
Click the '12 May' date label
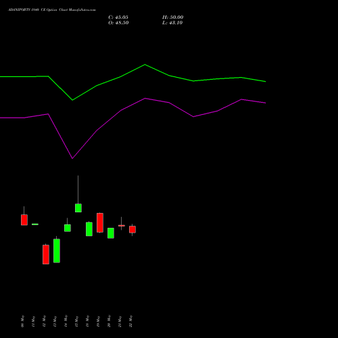pos(44,321)
